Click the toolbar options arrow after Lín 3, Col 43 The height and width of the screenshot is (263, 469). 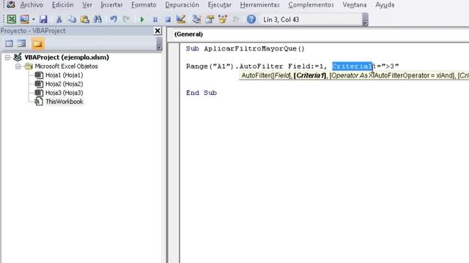point(365,20)
